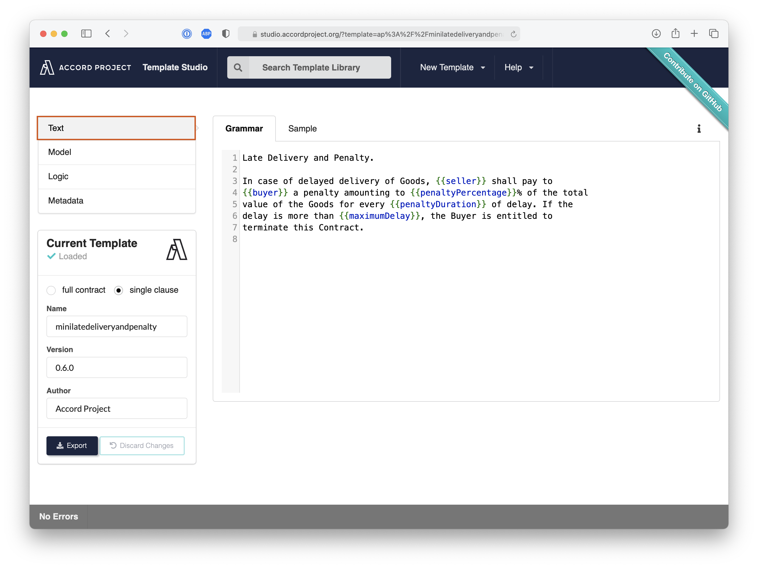Click the Export button
Image resolution: width=758 pixels, height=568 pixels.
(71, 445)
